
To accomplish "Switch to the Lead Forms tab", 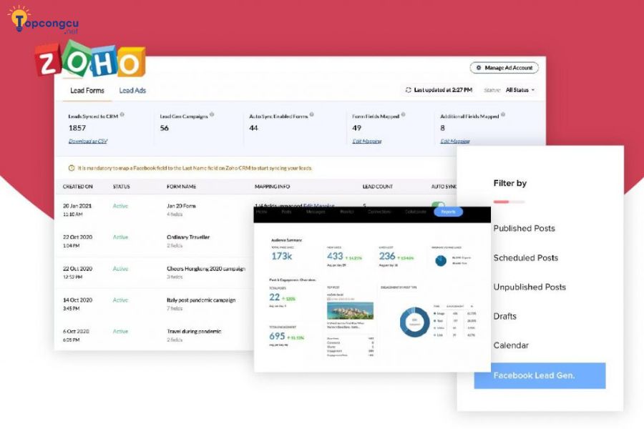I will (87, 90).
